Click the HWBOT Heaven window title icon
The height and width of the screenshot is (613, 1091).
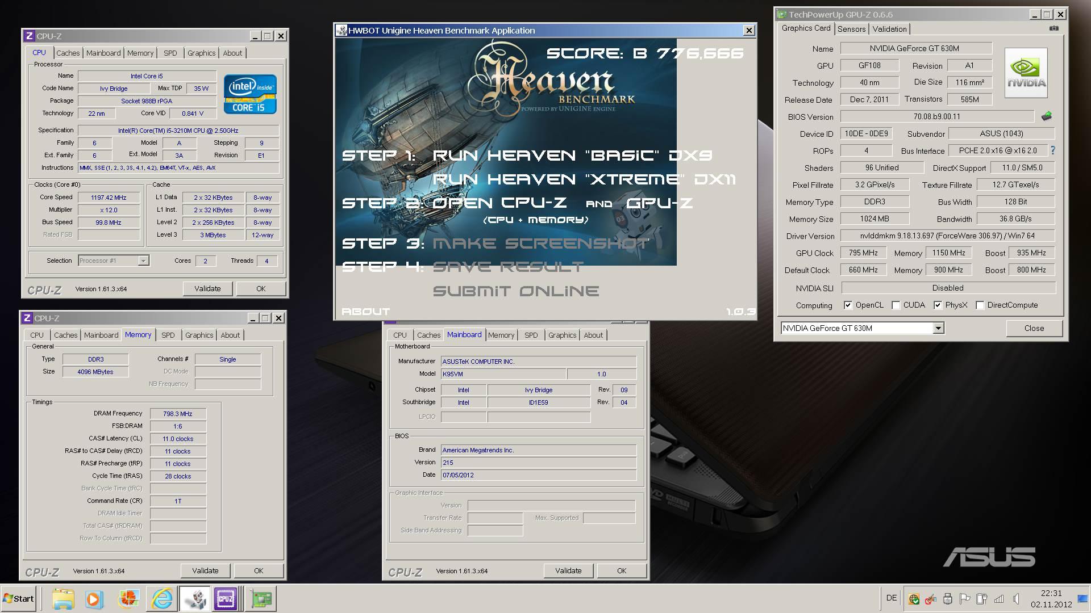[x=341, y=31]
